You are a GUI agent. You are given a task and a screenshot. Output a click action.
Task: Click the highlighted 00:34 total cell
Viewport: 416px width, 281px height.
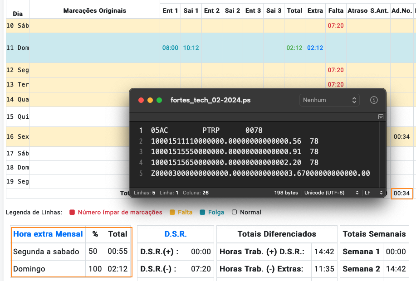point(401,193)
